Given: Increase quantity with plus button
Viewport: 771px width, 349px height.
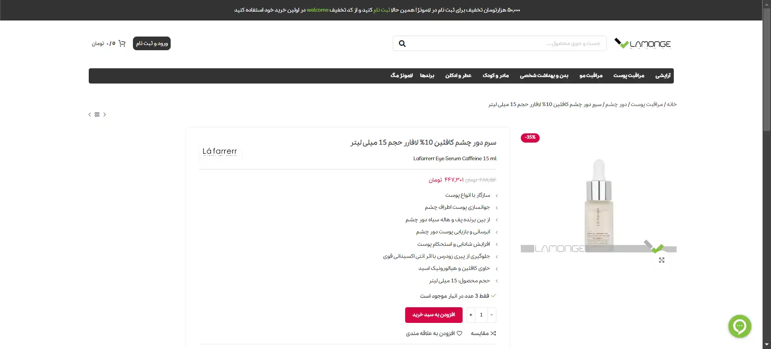Looking at the screenshot, I should point(471,315).
